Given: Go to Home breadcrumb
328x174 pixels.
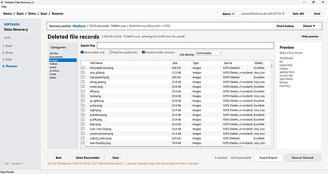Looking at the screenshot, I should click(x=8, y=14).
